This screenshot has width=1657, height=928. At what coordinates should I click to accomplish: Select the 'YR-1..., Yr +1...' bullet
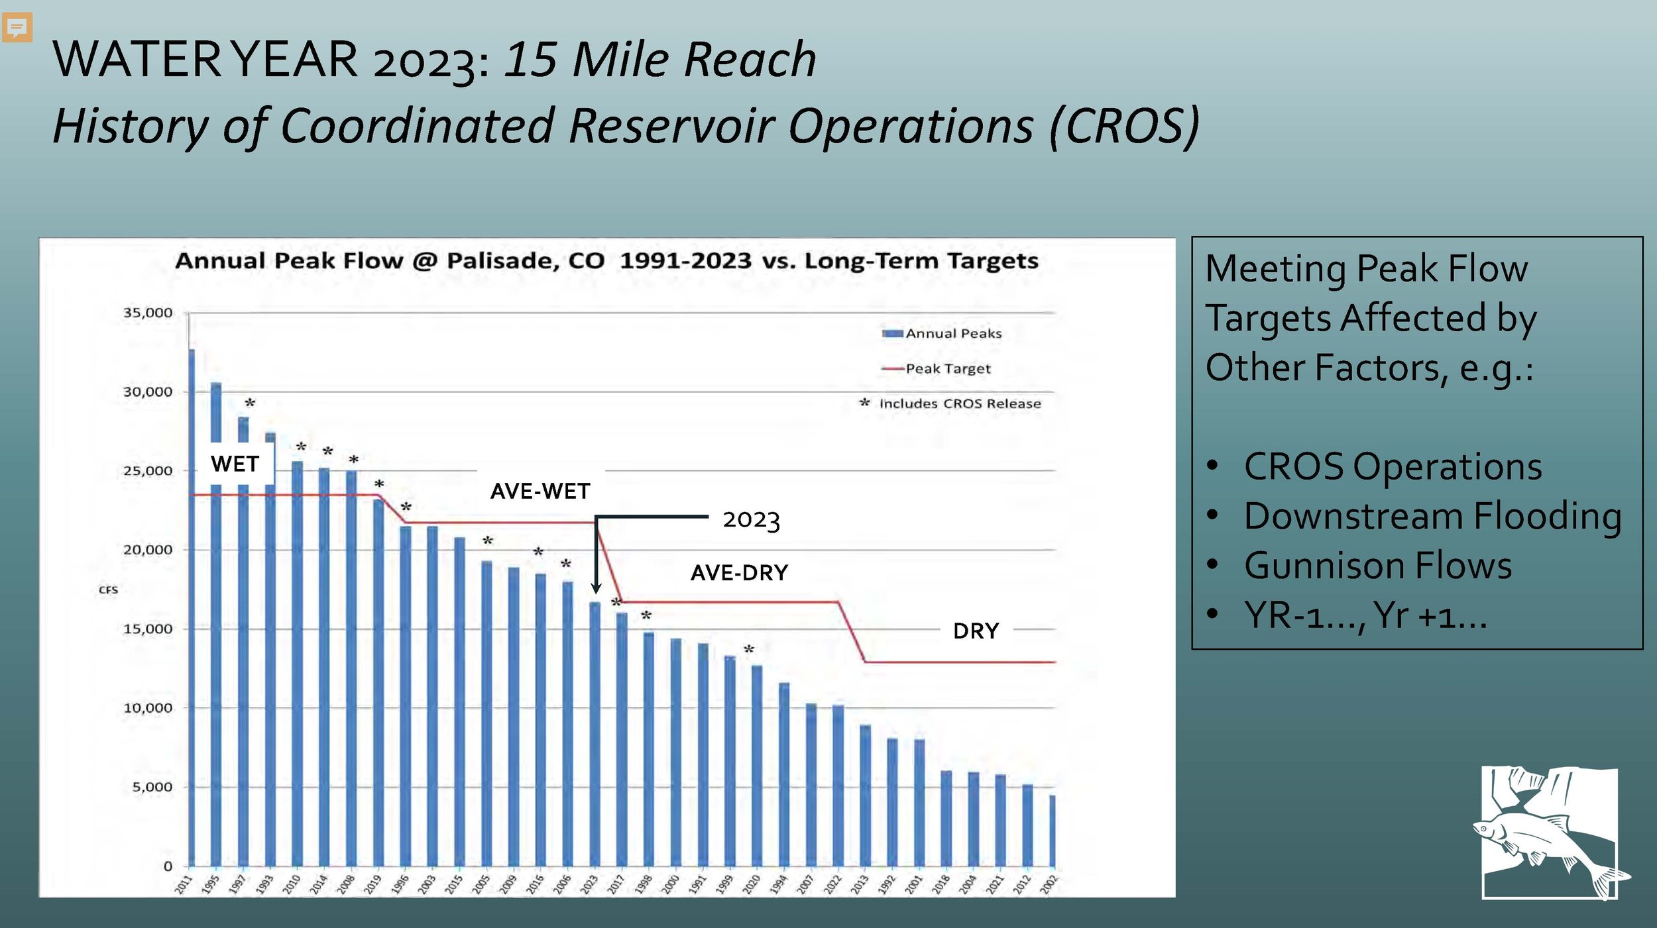[x=1365, y=615]
